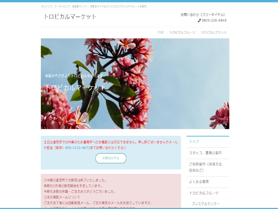Click the ○今期の直売所での販売は終了 notice line
Image resolution: width=278 pixels, height=209 pixels.
tap(75, 180)
